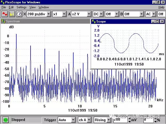This screenshot has width=166, height=124.
Task: Open the spectrum analyser view icon
Action: tap(12, 14)
